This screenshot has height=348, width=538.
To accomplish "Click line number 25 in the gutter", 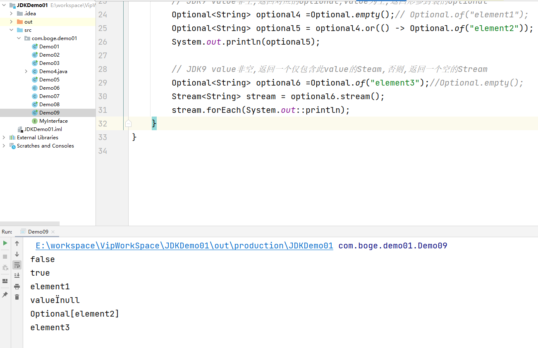I will click(x=102, y=28).
